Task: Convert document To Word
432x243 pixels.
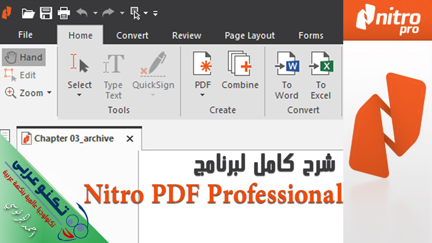Action: [287, 76]
